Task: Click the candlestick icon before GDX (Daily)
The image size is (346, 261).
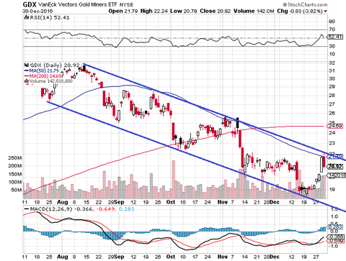Action: 27,65
